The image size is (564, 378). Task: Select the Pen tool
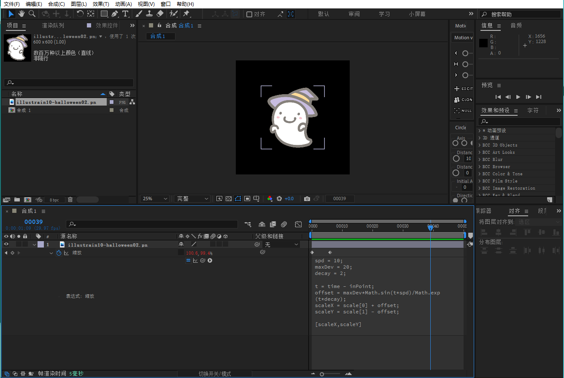pyautogui.click(x=115, y=14)
